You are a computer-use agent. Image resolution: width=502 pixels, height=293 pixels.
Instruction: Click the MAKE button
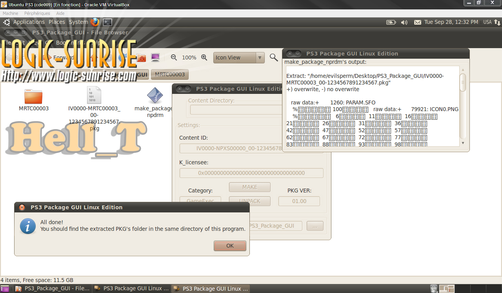tap(250, 187)
